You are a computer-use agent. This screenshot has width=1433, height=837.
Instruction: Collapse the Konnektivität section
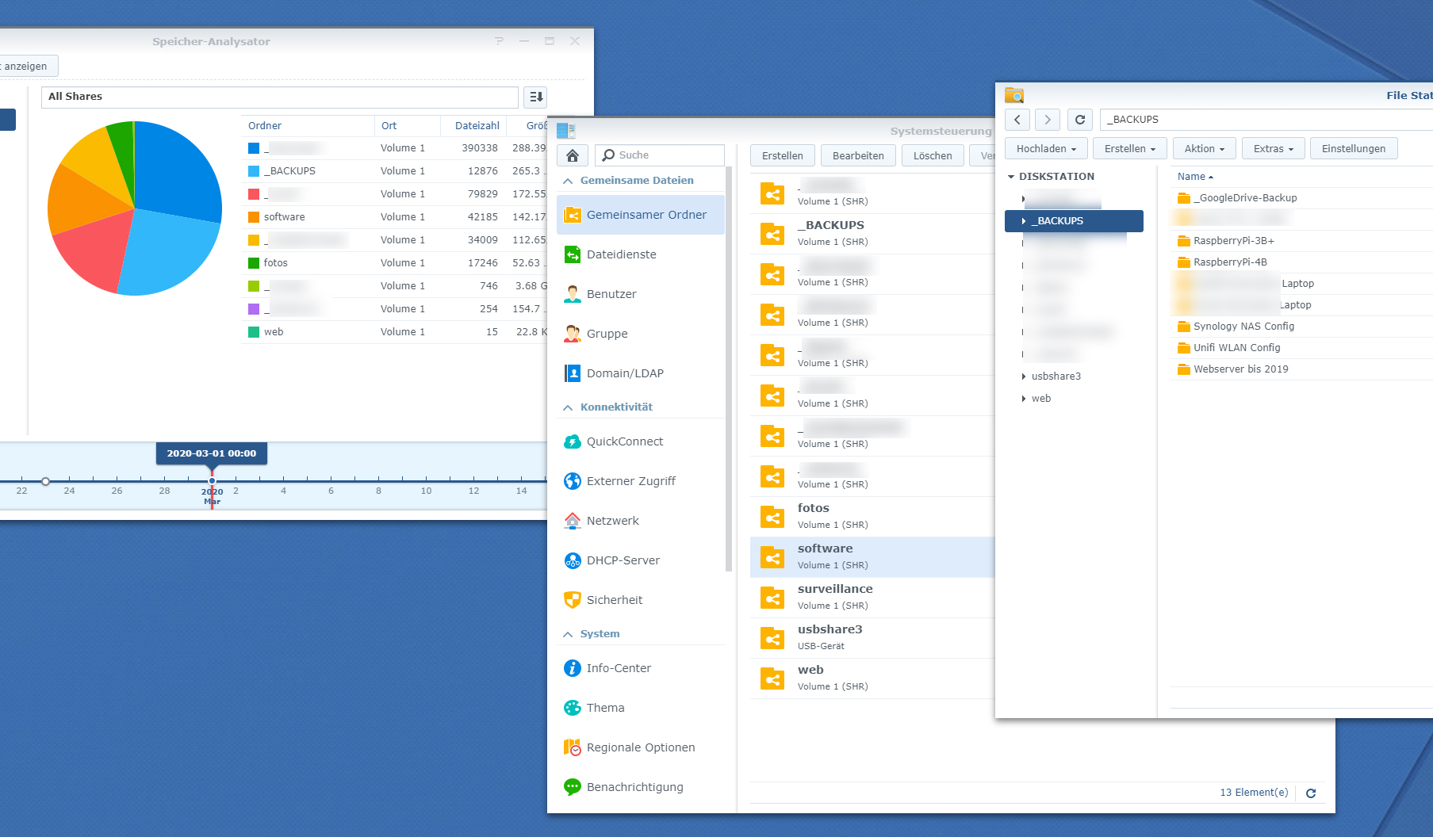pyautogui.click(x=568, y=407)
